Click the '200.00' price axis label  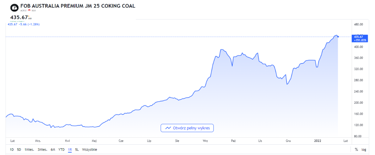tap(358, 103)
